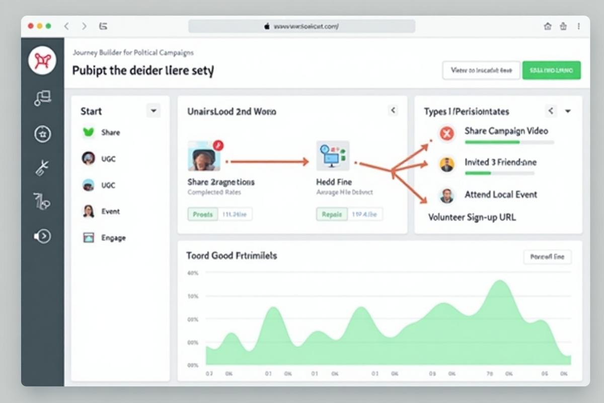Click avatar beside Attend Local Event
Viewport: 604px width, 403px height.
tap(446, 195)
